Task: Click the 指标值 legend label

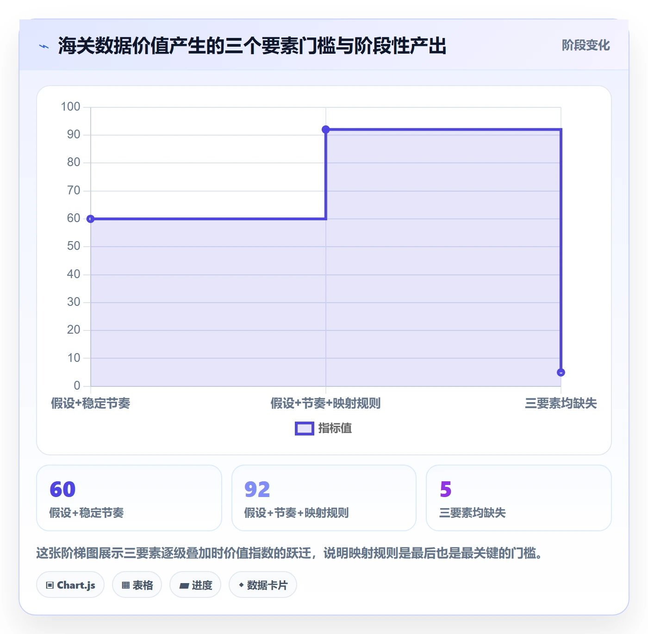Action: (335, 429)
